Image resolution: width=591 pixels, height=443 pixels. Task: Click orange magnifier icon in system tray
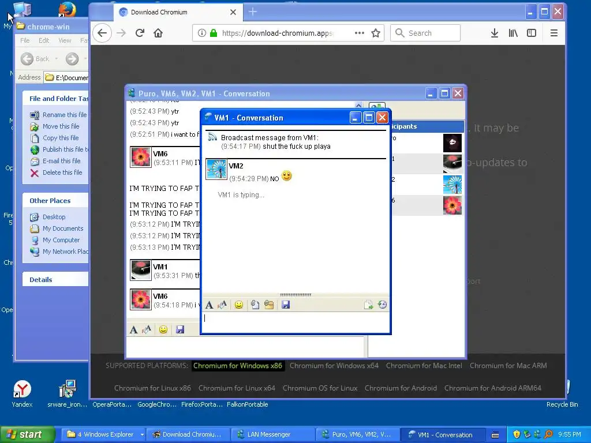pyautogui.click(x=548, y=434)
